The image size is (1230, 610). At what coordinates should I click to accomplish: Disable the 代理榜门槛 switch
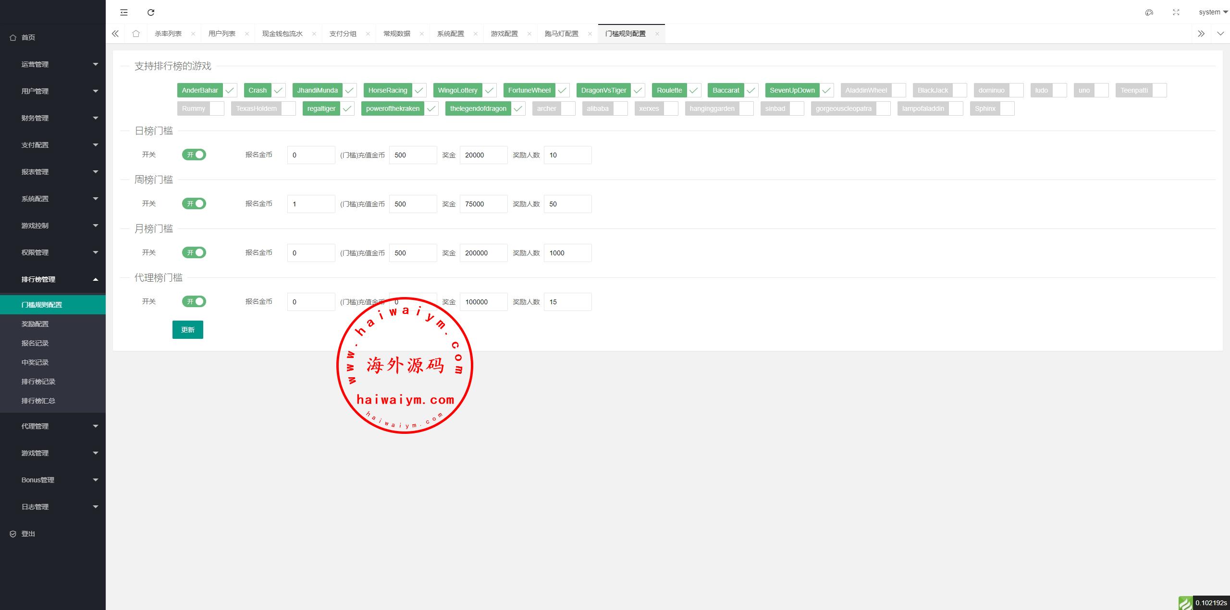(x=194, y=301)
